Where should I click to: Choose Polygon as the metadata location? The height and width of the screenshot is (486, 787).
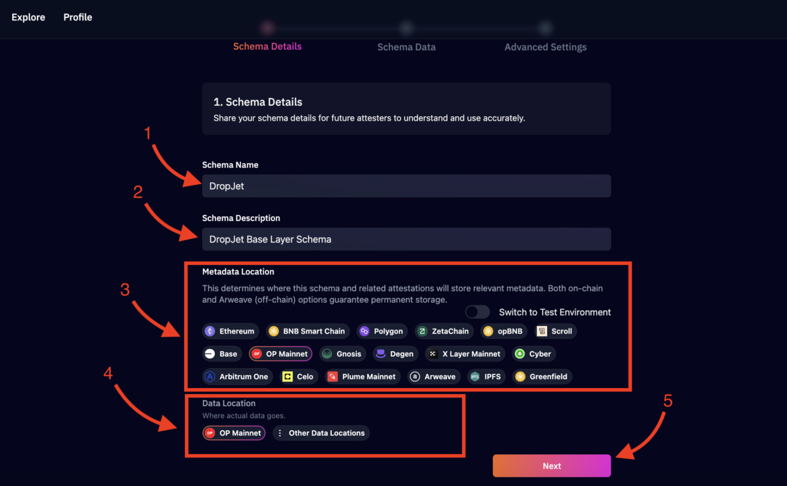pos(382,331)
